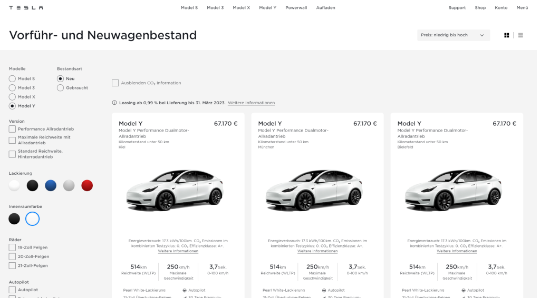Image resolution: width=540 pixels, height=298 pixels.
Task: Click the Tesla logo
Action: (26, 7)
